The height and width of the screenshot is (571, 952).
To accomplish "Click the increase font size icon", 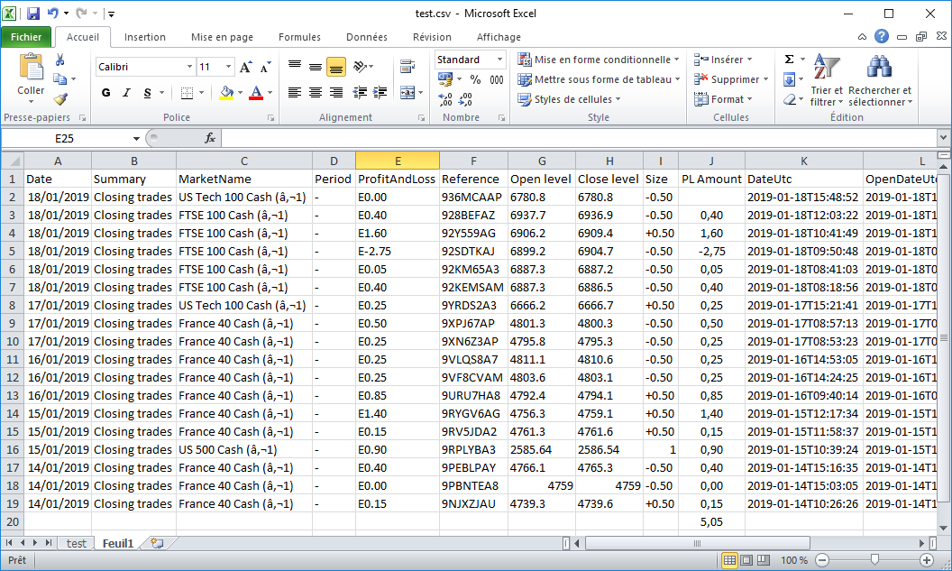I will (x=246, y=68).
